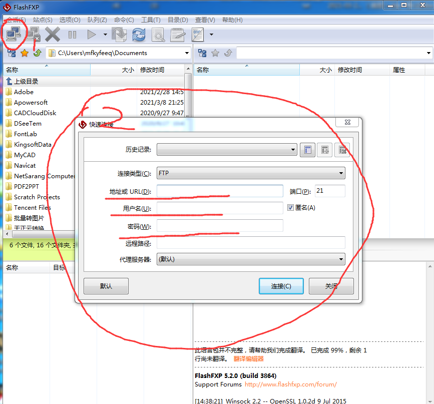Click the remote pane grey star icon
This screenshot has height=404, width=434.
[x=215, y=53]
